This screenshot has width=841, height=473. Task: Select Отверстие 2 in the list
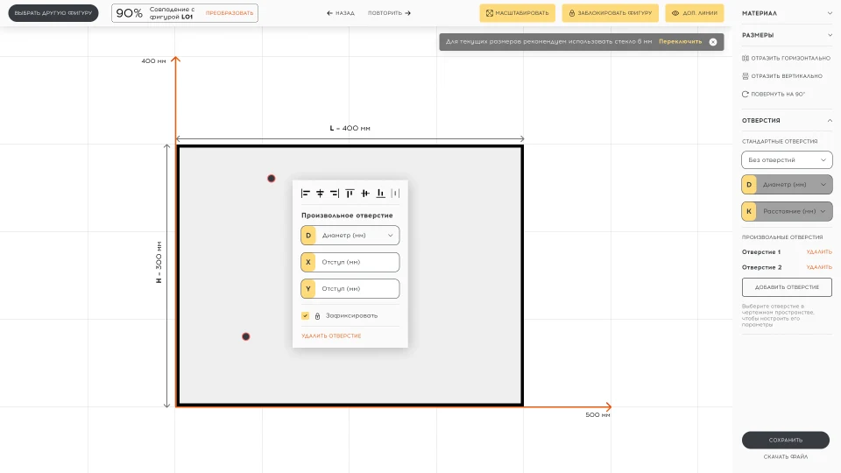click(761, 267)
